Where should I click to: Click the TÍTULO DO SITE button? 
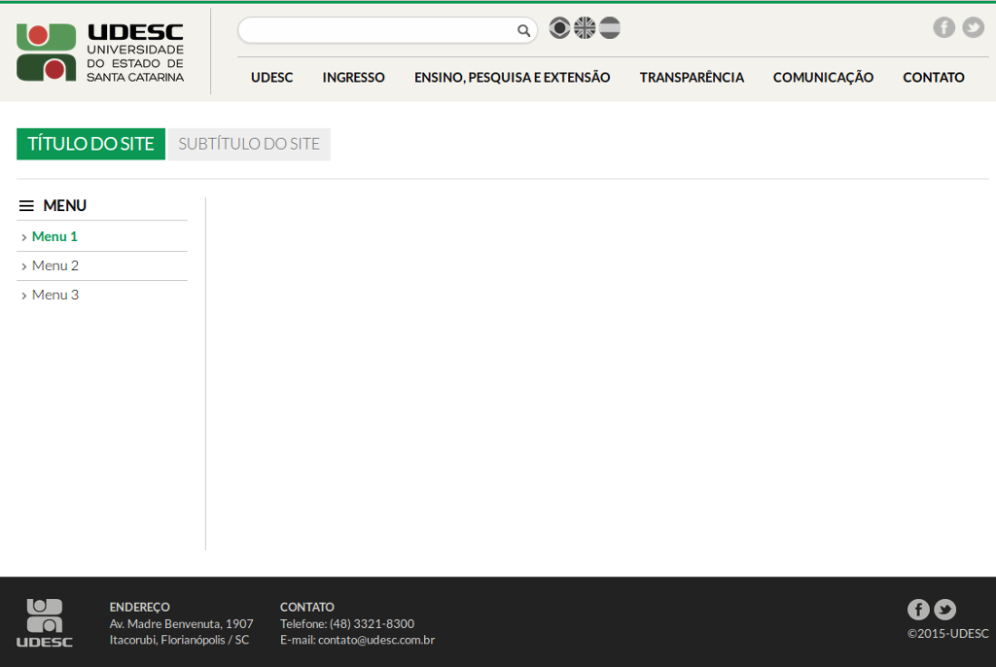click(90, 144)
